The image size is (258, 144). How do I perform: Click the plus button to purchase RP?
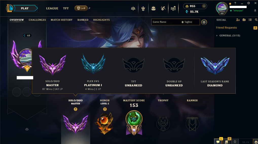click(x=204, y=6)
